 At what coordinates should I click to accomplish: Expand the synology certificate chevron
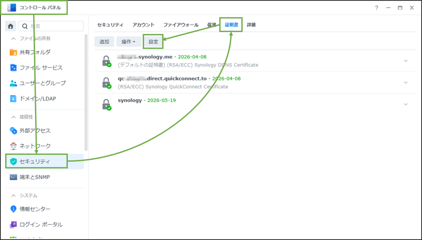point(406,104)
